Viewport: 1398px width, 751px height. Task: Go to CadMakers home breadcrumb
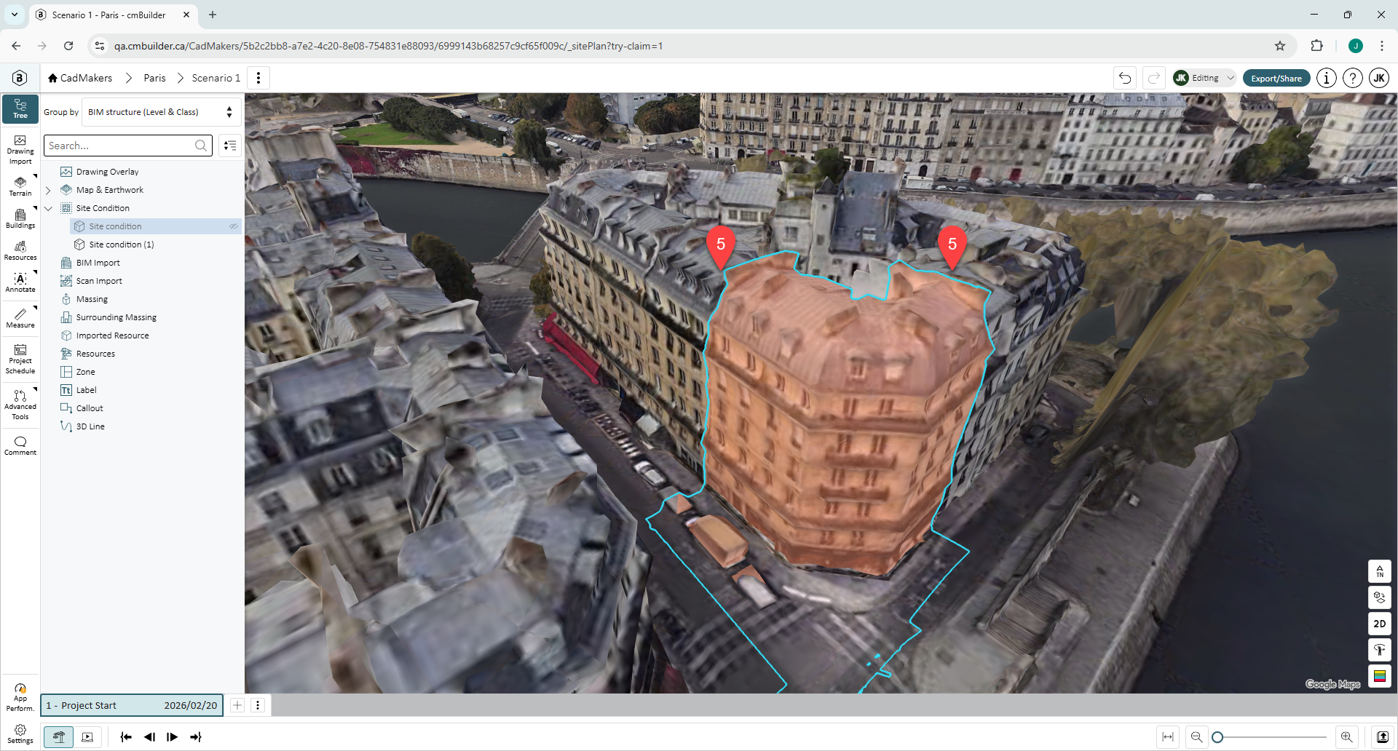[80, 78]
